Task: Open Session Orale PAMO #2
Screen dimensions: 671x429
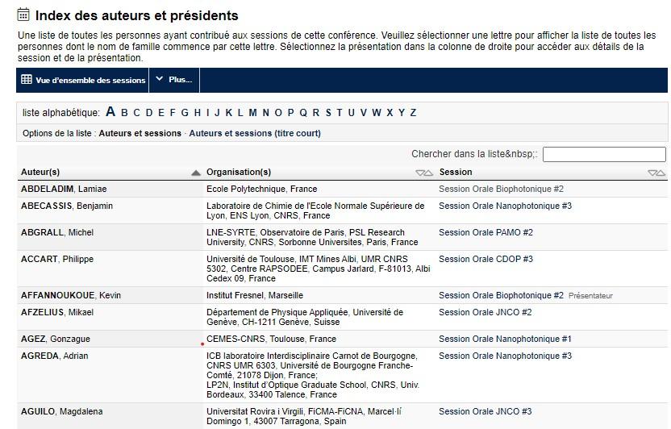Action: [486, 232]
